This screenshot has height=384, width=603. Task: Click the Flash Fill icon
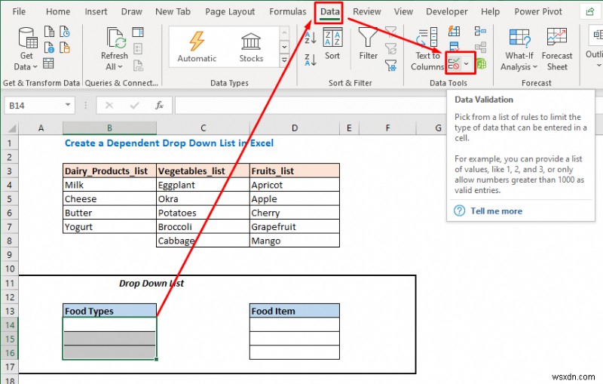(x=455, y=31)
